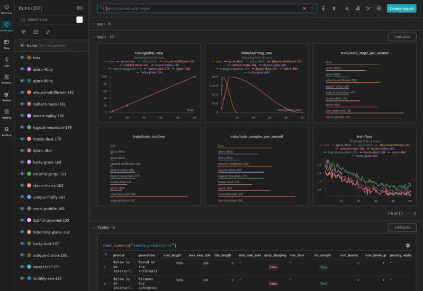The width and height of the screenshot is (423, 291).
Task: Select the train/global_step chart panel
Action: pos(149,83)
